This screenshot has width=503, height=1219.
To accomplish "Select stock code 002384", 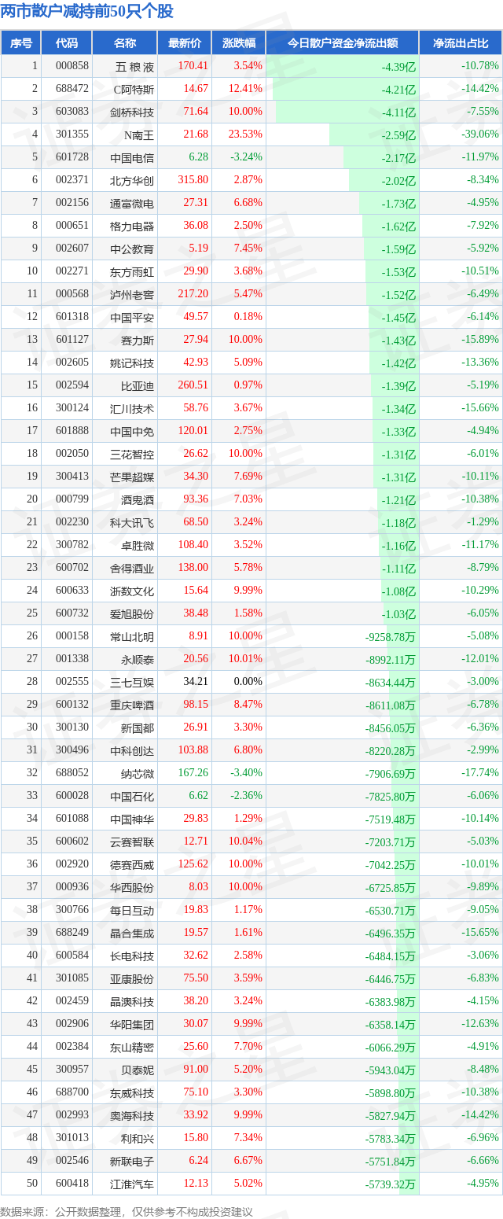I will click(72, 1047).
